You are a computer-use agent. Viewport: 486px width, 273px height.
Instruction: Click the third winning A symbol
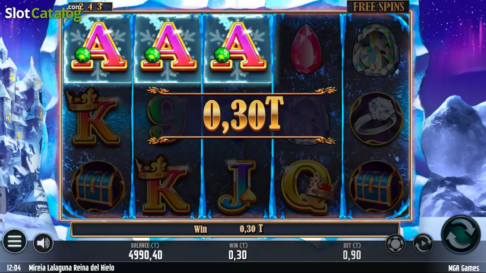238,47
